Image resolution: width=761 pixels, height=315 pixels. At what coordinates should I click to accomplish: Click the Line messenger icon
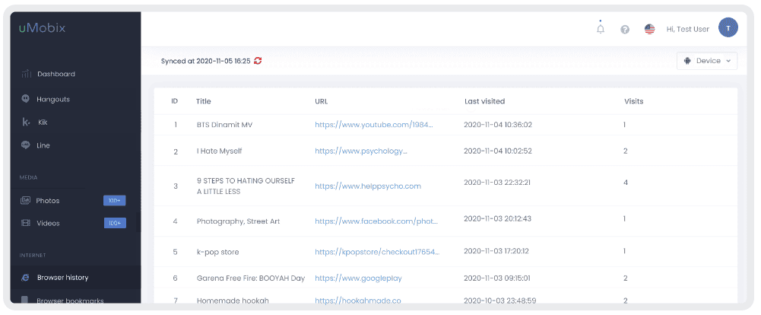(x=26, y=145)
